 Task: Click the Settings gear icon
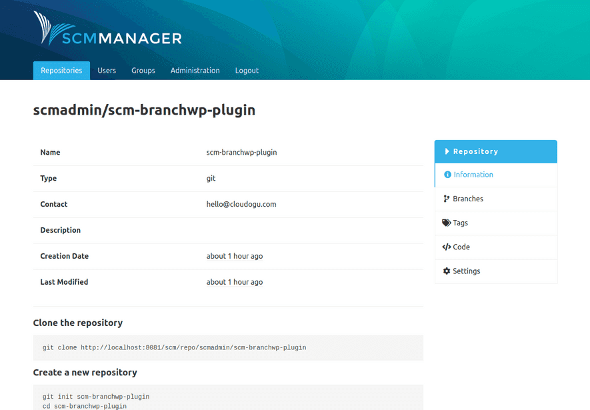[447, 271]
